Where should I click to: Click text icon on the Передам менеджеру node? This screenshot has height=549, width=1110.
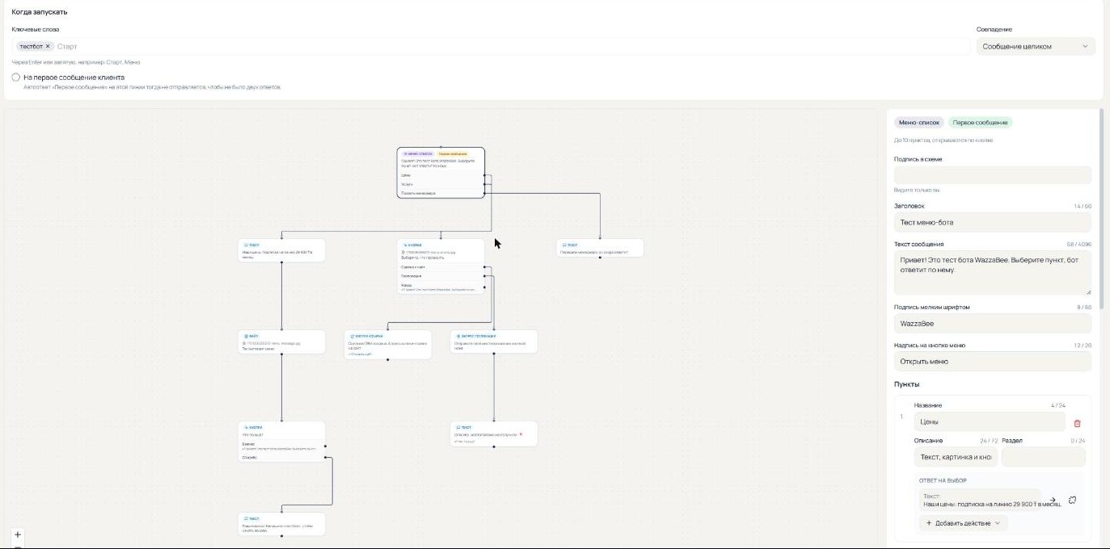pos(563,244)
